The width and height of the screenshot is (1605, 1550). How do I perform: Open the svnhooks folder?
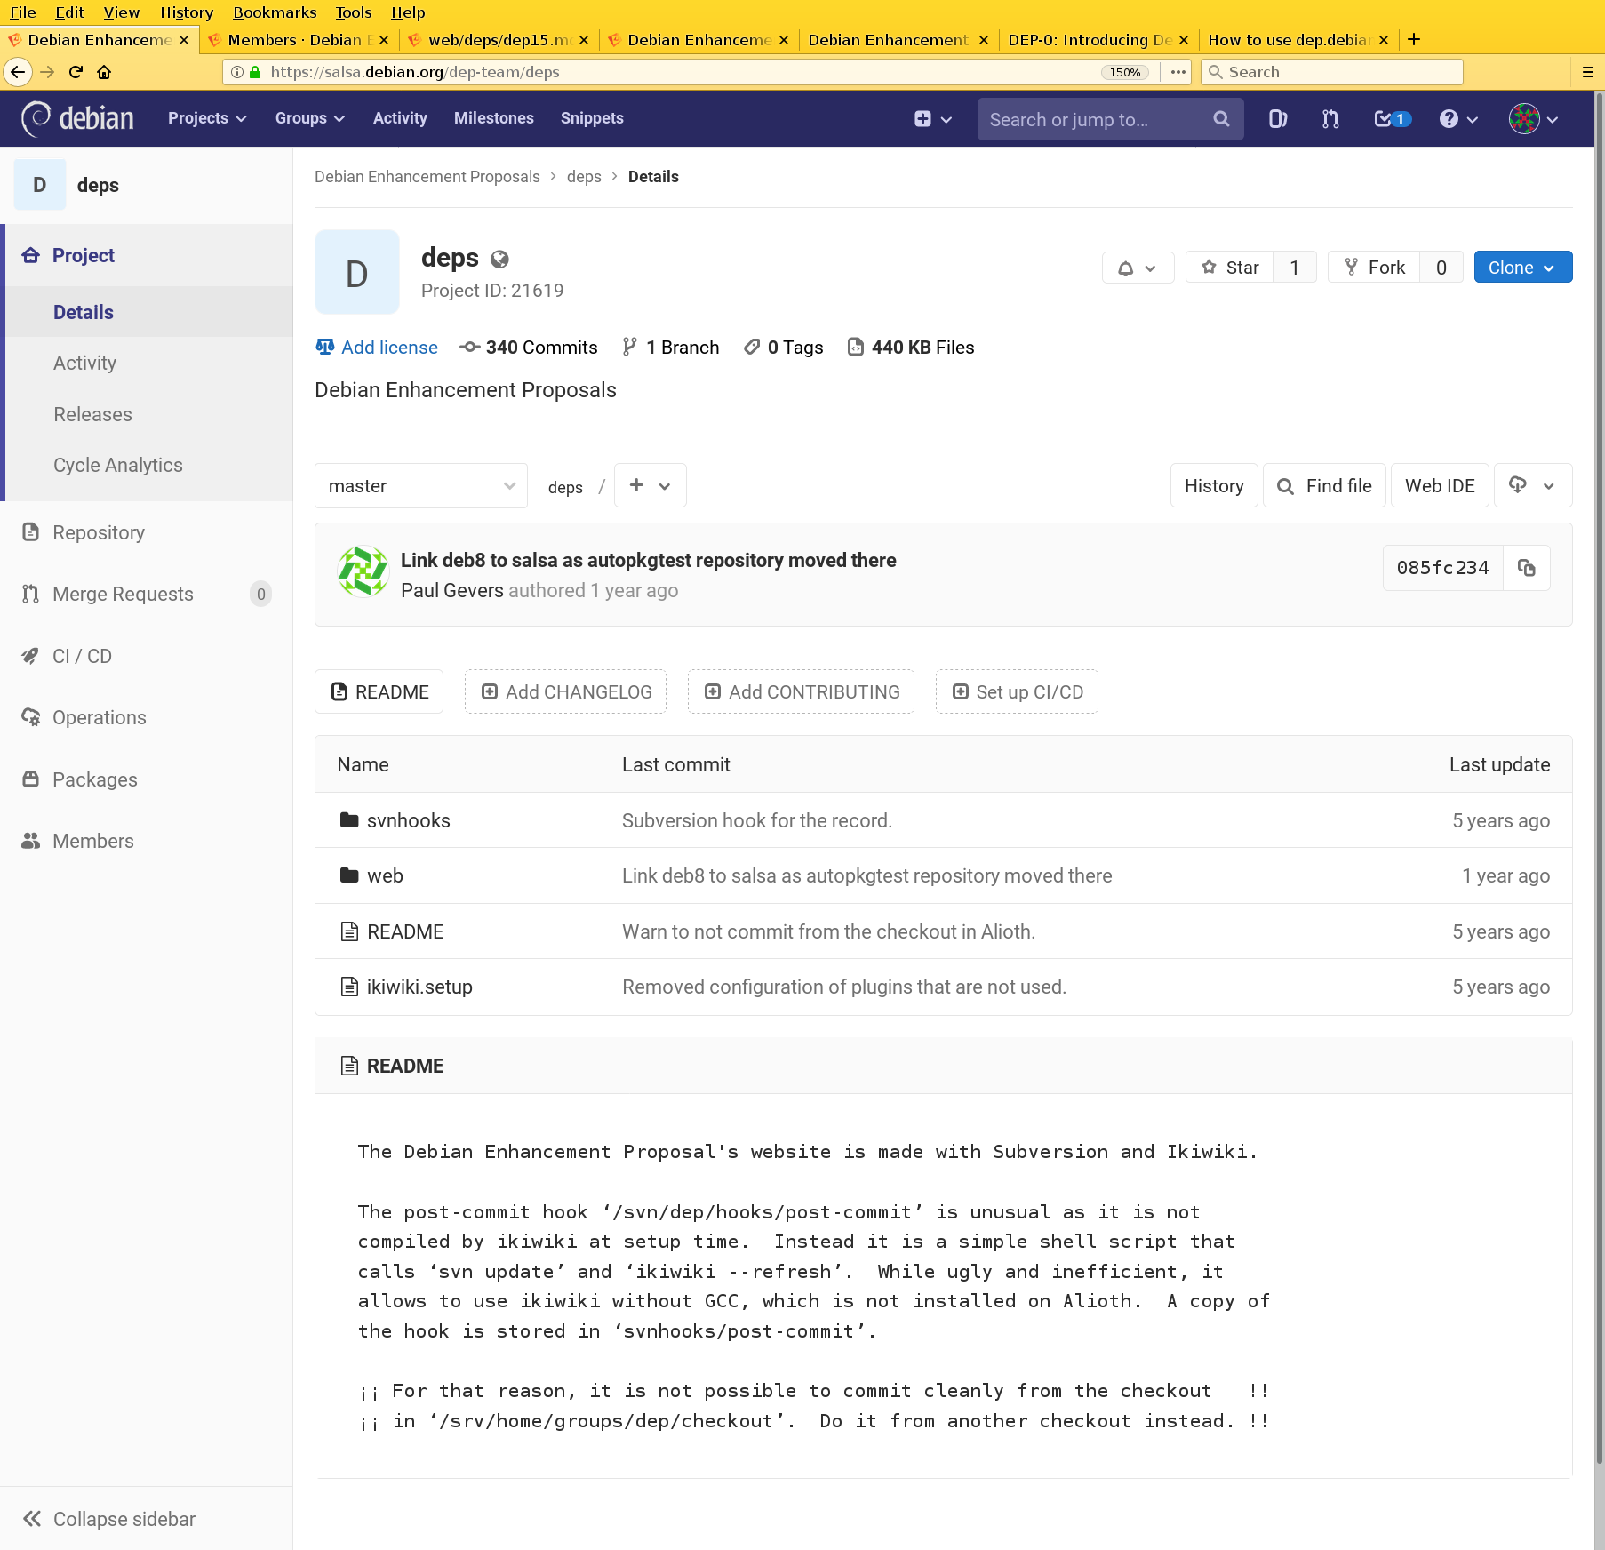[409, 820]
